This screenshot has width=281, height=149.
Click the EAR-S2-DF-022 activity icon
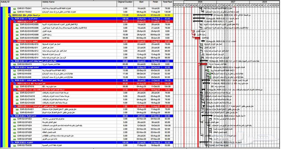point(14,119)
